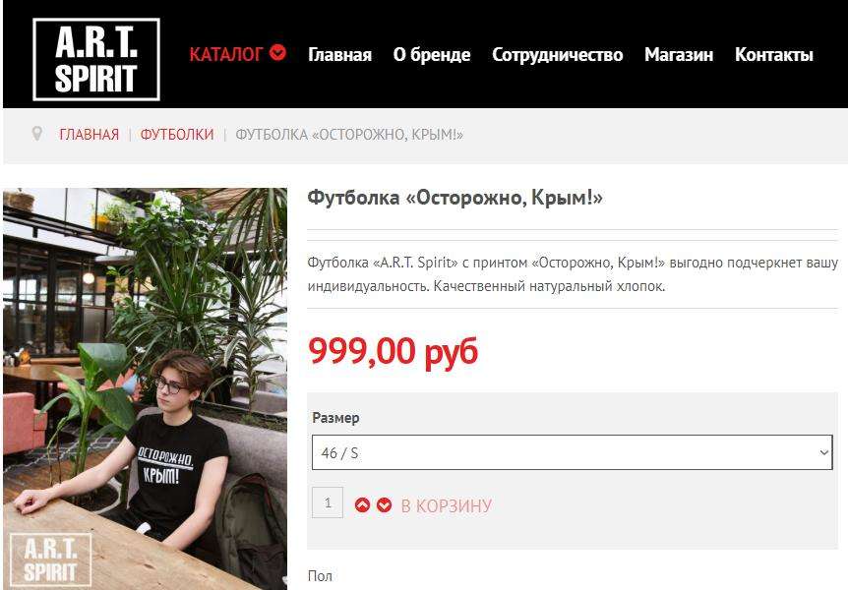
Task: Click the Главная breadcrumb link
Action: tap(90, 134)
